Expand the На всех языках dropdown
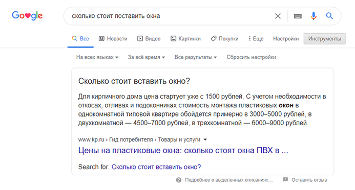The image size is (355, 190). click(x=97, y=57)
